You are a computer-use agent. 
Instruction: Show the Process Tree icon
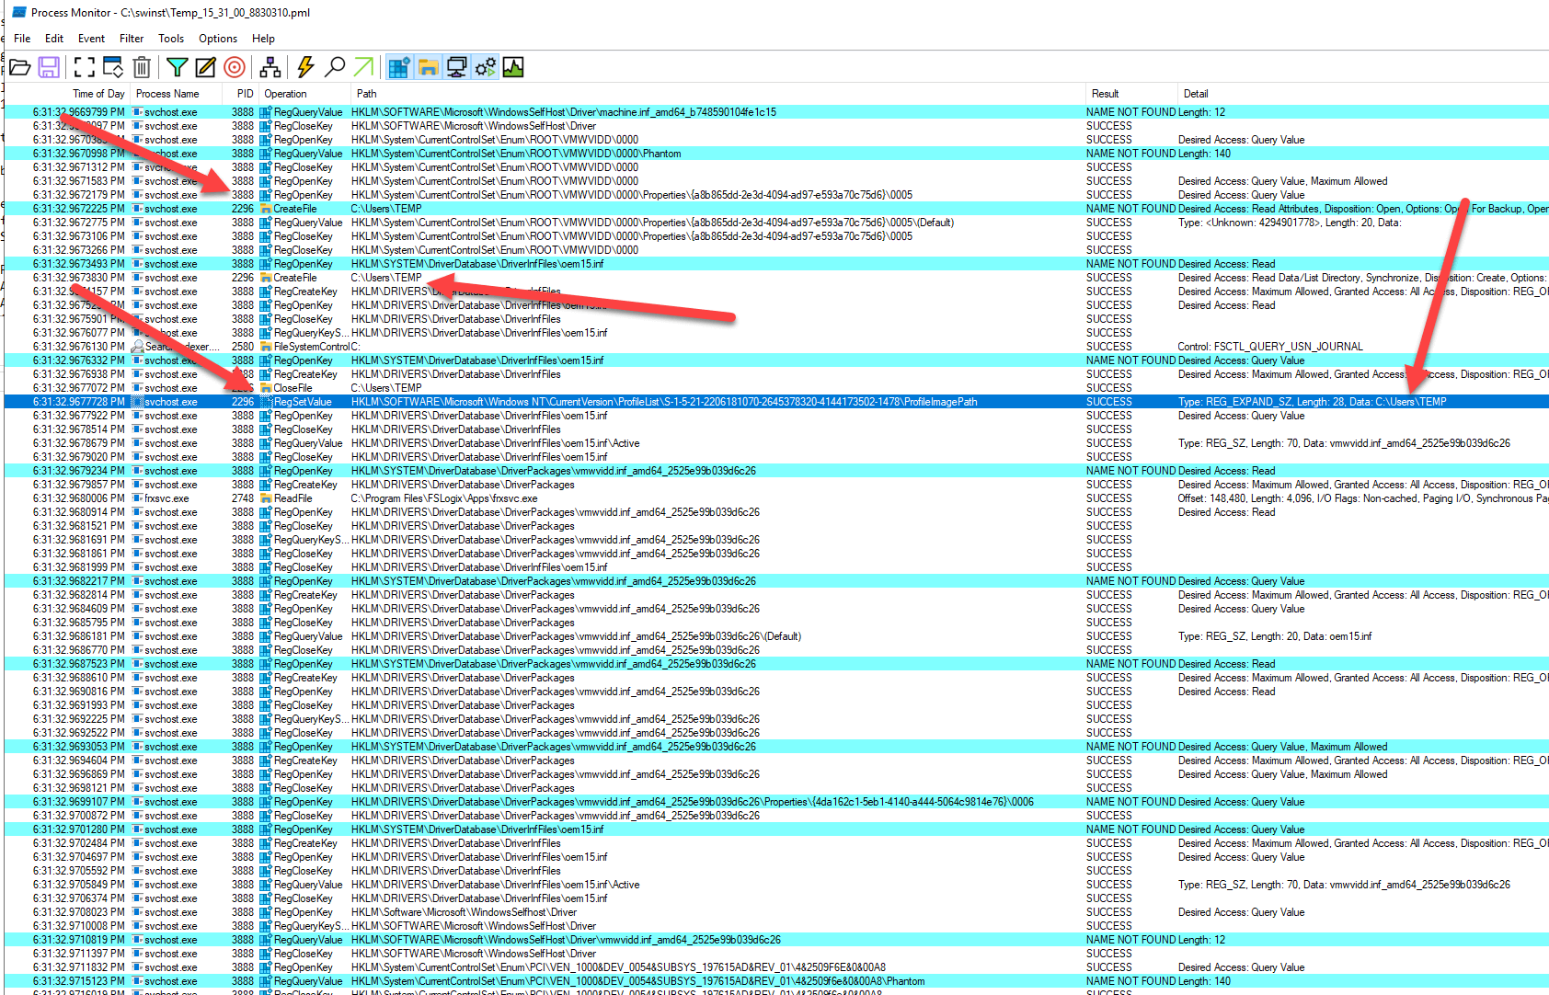point(270,67)
